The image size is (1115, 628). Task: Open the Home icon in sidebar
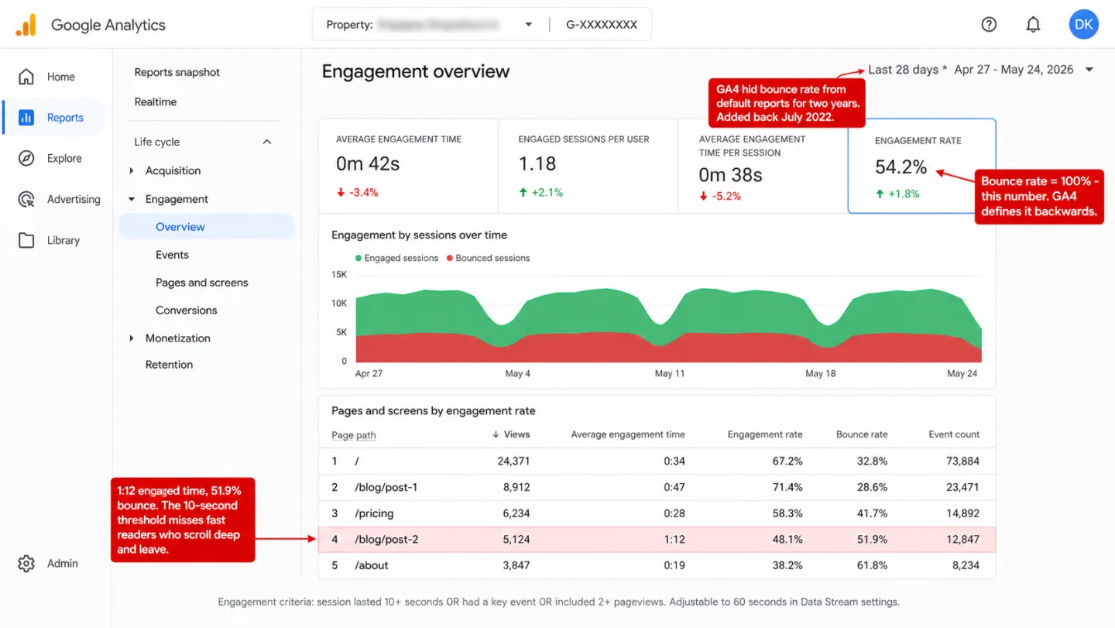pos(26,77)
